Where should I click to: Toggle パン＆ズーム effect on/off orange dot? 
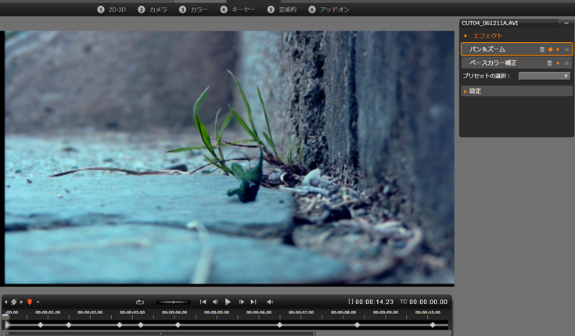click(x=558, y=49)
